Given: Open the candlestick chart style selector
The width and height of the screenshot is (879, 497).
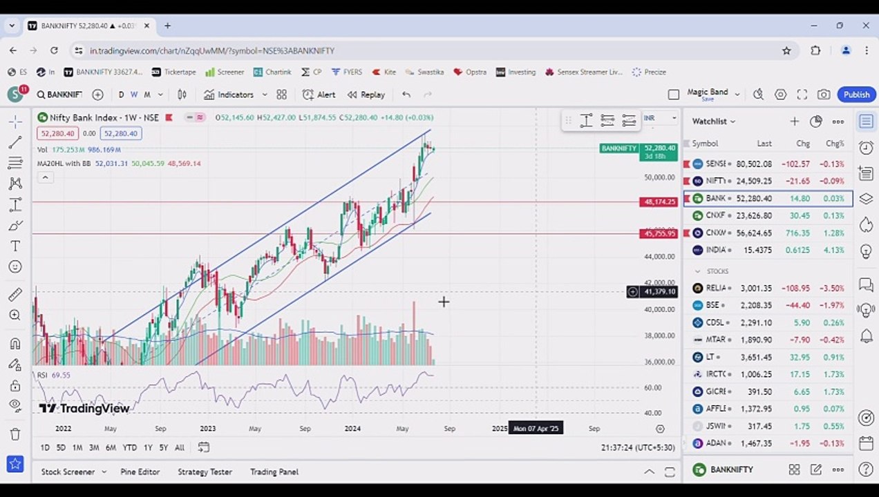Looking at the screenshot, I should (182, 95).
